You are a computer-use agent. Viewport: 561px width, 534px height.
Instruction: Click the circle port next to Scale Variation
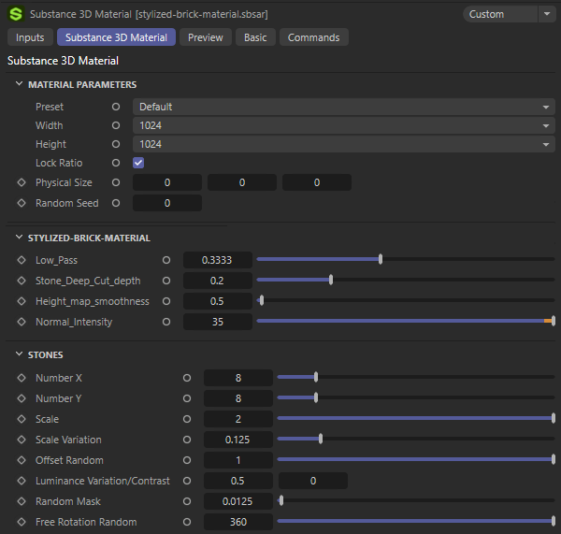(187, 440)
